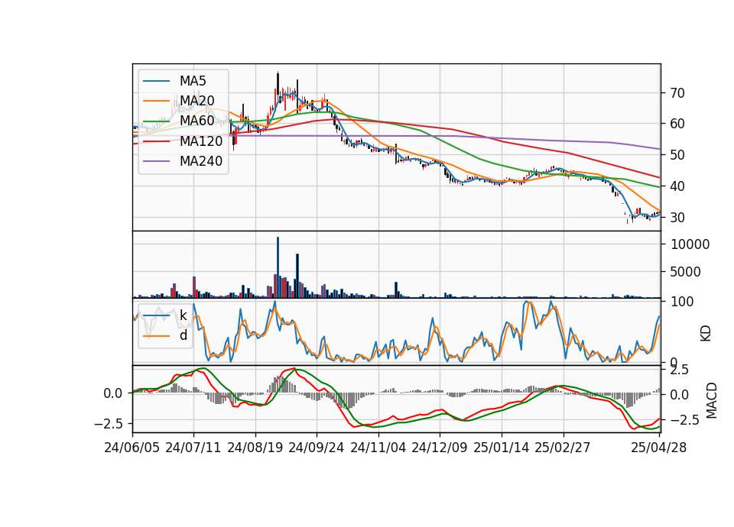This screenshot has height=527, width=734.
Task: Click the MA120 legend label
Action: click(x=201, y=141)
